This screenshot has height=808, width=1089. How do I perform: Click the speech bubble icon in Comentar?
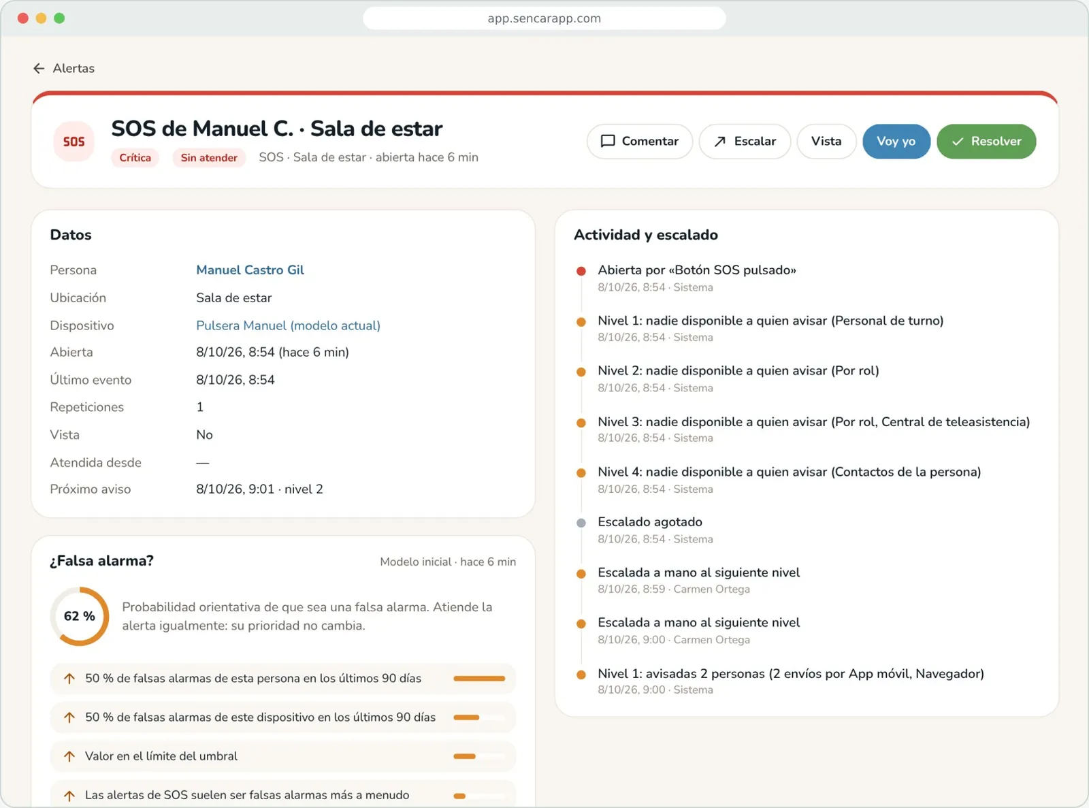(608, 141)
